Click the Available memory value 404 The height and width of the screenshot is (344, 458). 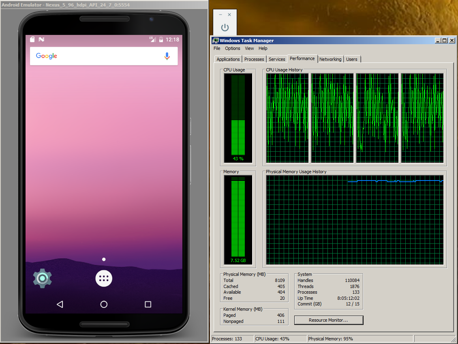tap(281, 292)
